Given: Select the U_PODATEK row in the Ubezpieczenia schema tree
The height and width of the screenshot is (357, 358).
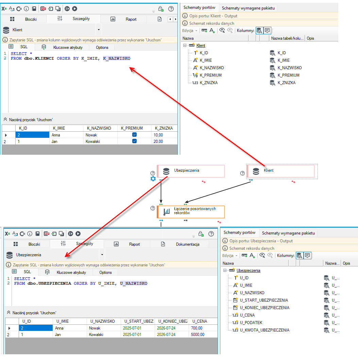Looking at the screenshot, I should point(251,323).
